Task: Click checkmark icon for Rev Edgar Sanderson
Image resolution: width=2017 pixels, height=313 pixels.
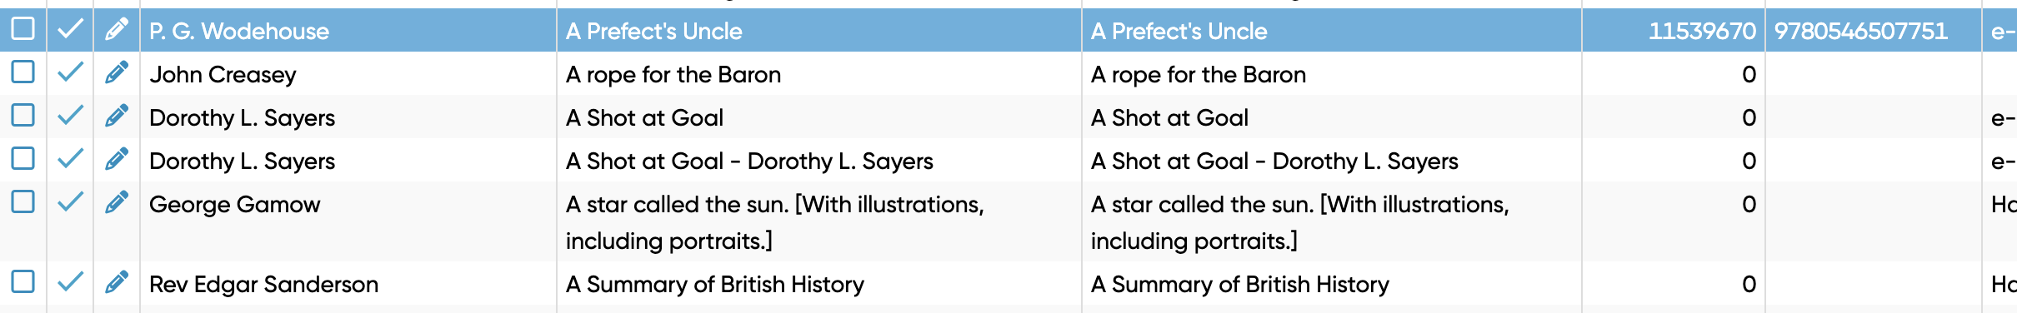Action: [x=71, y=281]
